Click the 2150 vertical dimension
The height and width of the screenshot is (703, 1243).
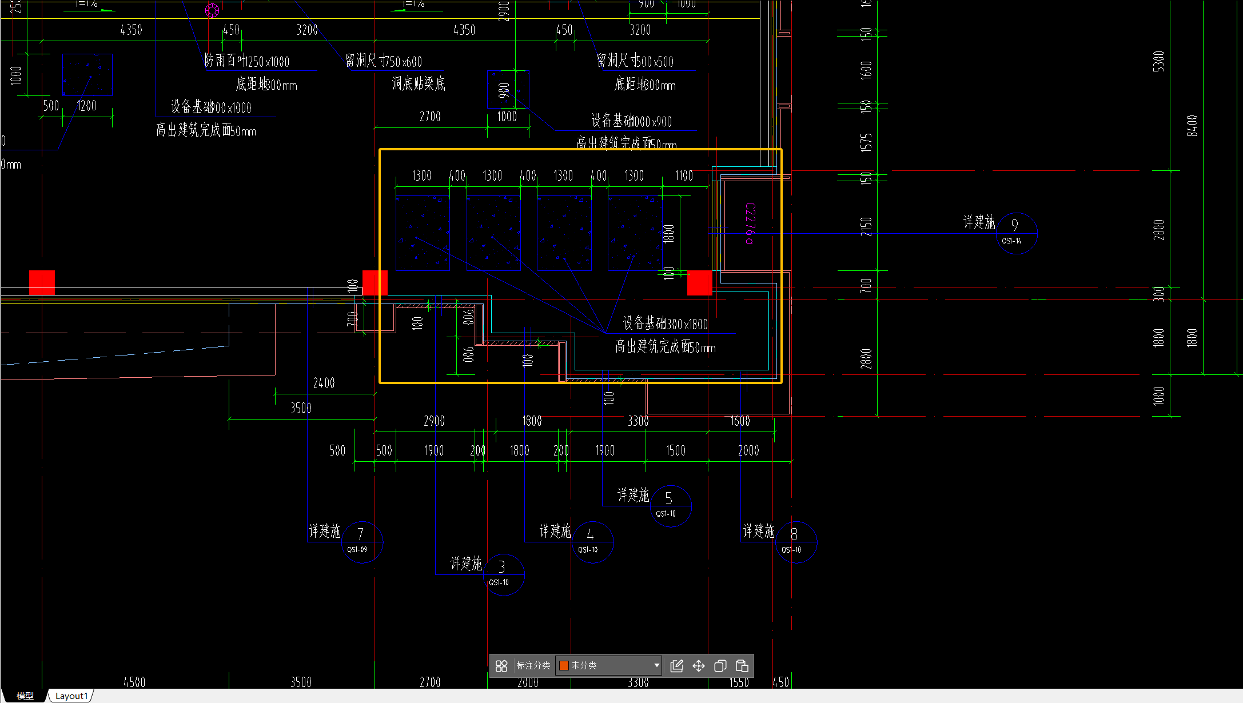[867, 226]
